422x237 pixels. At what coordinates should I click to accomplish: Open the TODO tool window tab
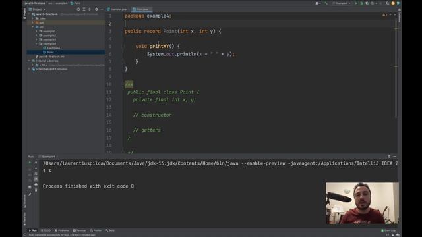coord(45,230)
